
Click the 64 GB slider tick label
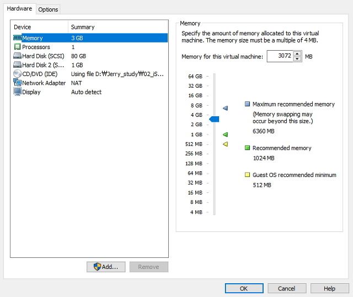[x=195, y=76]
